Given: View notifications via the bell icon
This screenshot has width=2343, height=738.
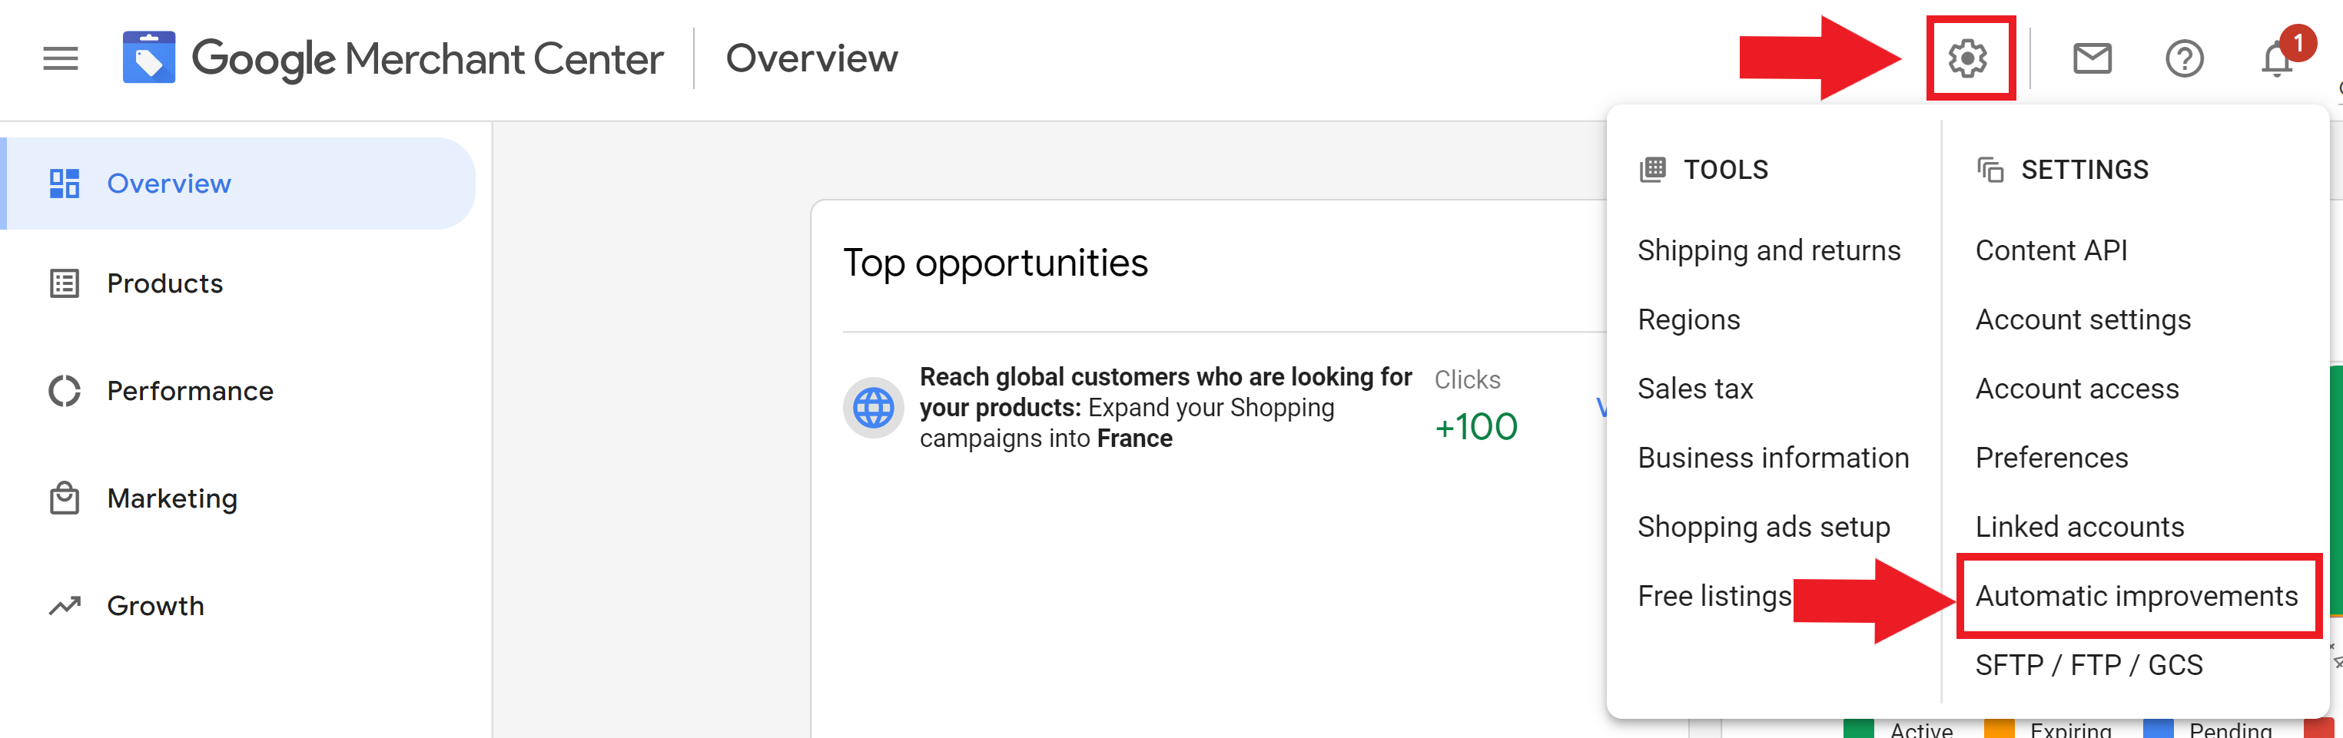Looking at the screenshot, I should click(x=2277, y=59).
